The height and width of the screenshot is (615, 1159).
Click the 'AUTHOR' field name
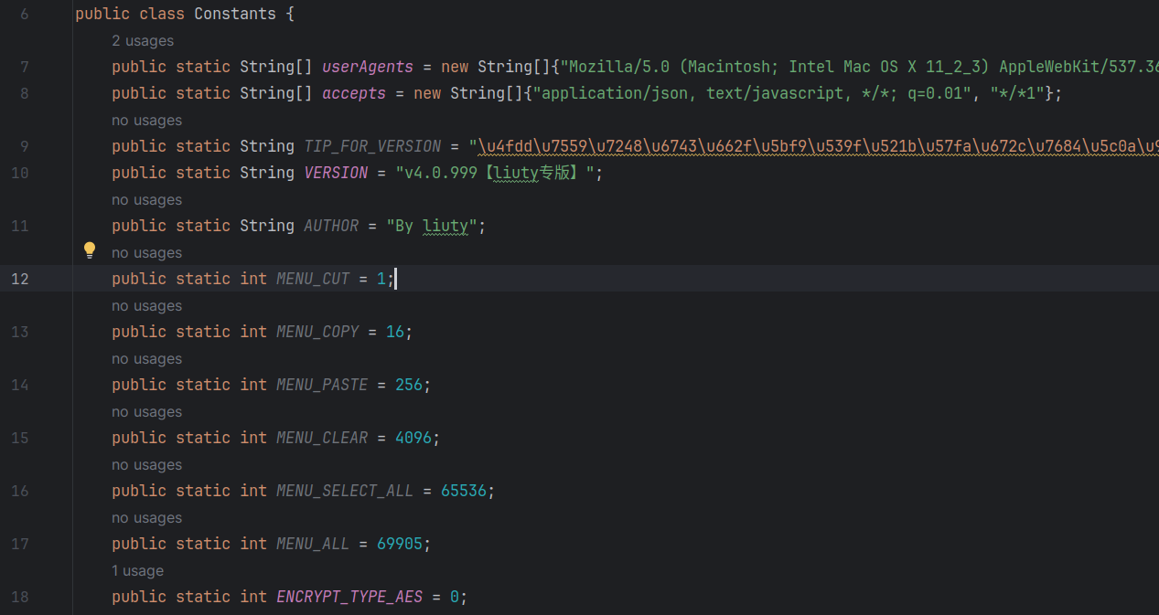click(331, 227)
